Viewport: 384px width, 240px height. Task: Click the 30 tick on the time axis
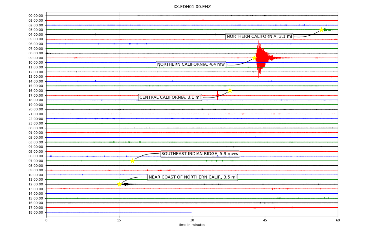[192, 220]
